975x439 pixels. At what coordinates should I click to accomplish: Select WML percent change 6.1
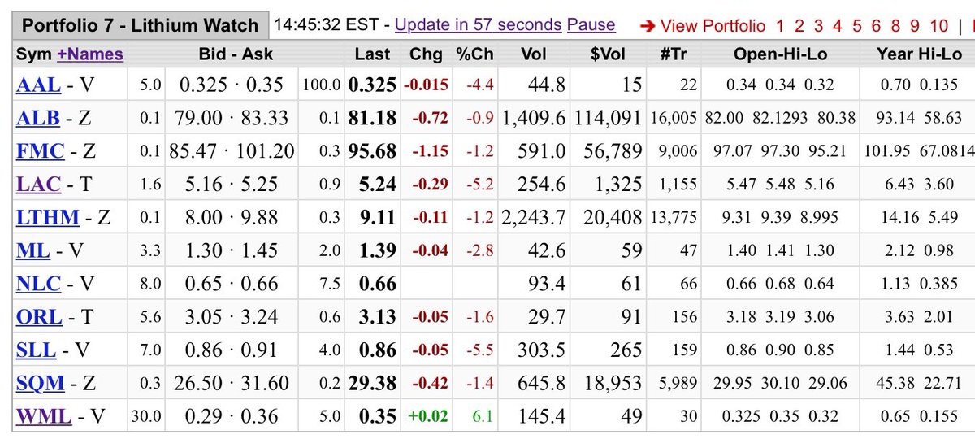[x=483, y=416]
